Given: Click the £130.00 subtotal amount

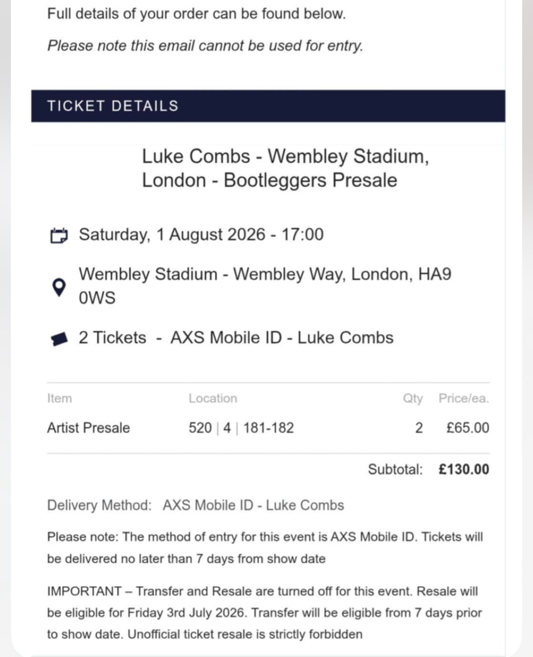Looking at the screenshot, I should click(463, 469).
